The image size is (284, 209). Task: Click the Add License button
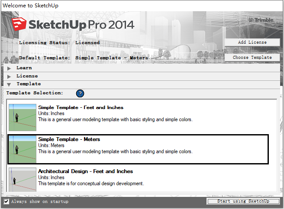click(x=252, y=42)
